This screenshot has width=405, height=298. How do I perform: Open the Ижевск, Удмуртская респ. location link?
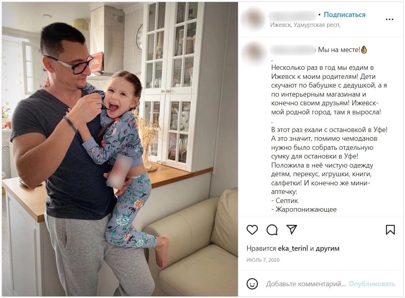pyautogui.click(x=305, y=25)
